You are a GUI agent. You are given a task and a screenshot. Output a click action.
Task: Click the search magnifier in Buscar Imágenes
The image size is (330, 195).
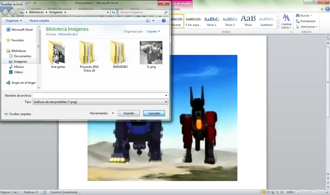point(166,12)
